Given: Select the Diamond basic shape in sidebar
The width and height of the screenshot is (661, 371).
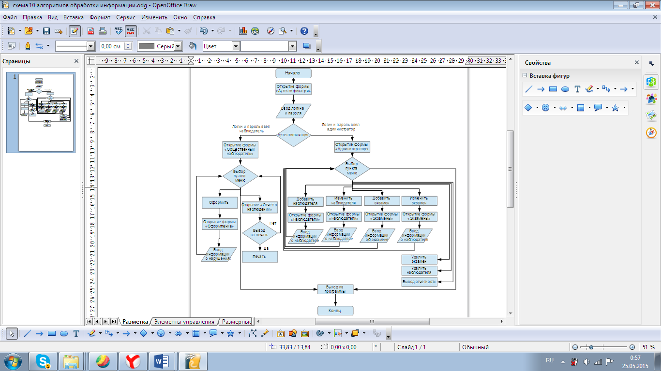Looking at the screenshot, I should click(x=528, y=108).
